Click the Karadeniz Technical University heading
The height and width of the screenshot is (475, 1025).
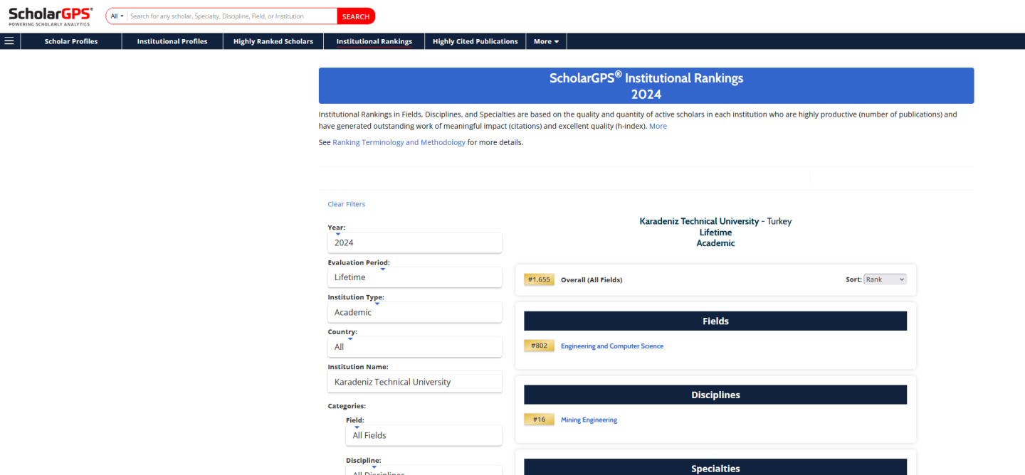pos(698,221)
